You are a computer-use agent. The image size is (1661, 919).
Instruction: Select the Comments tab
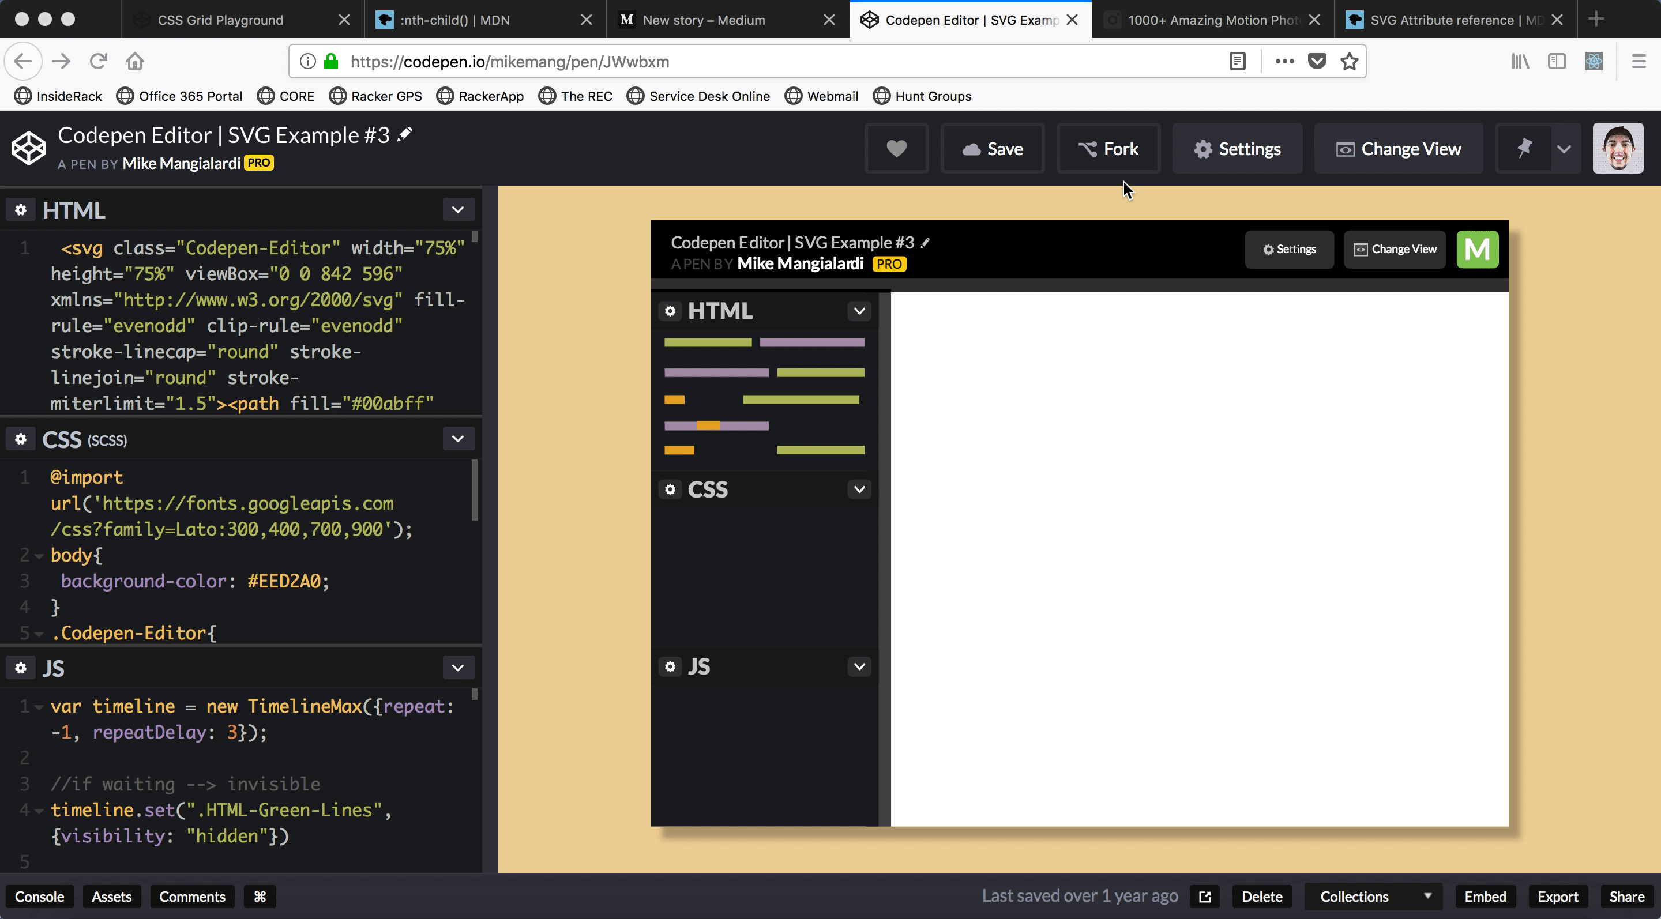(193, 897)
